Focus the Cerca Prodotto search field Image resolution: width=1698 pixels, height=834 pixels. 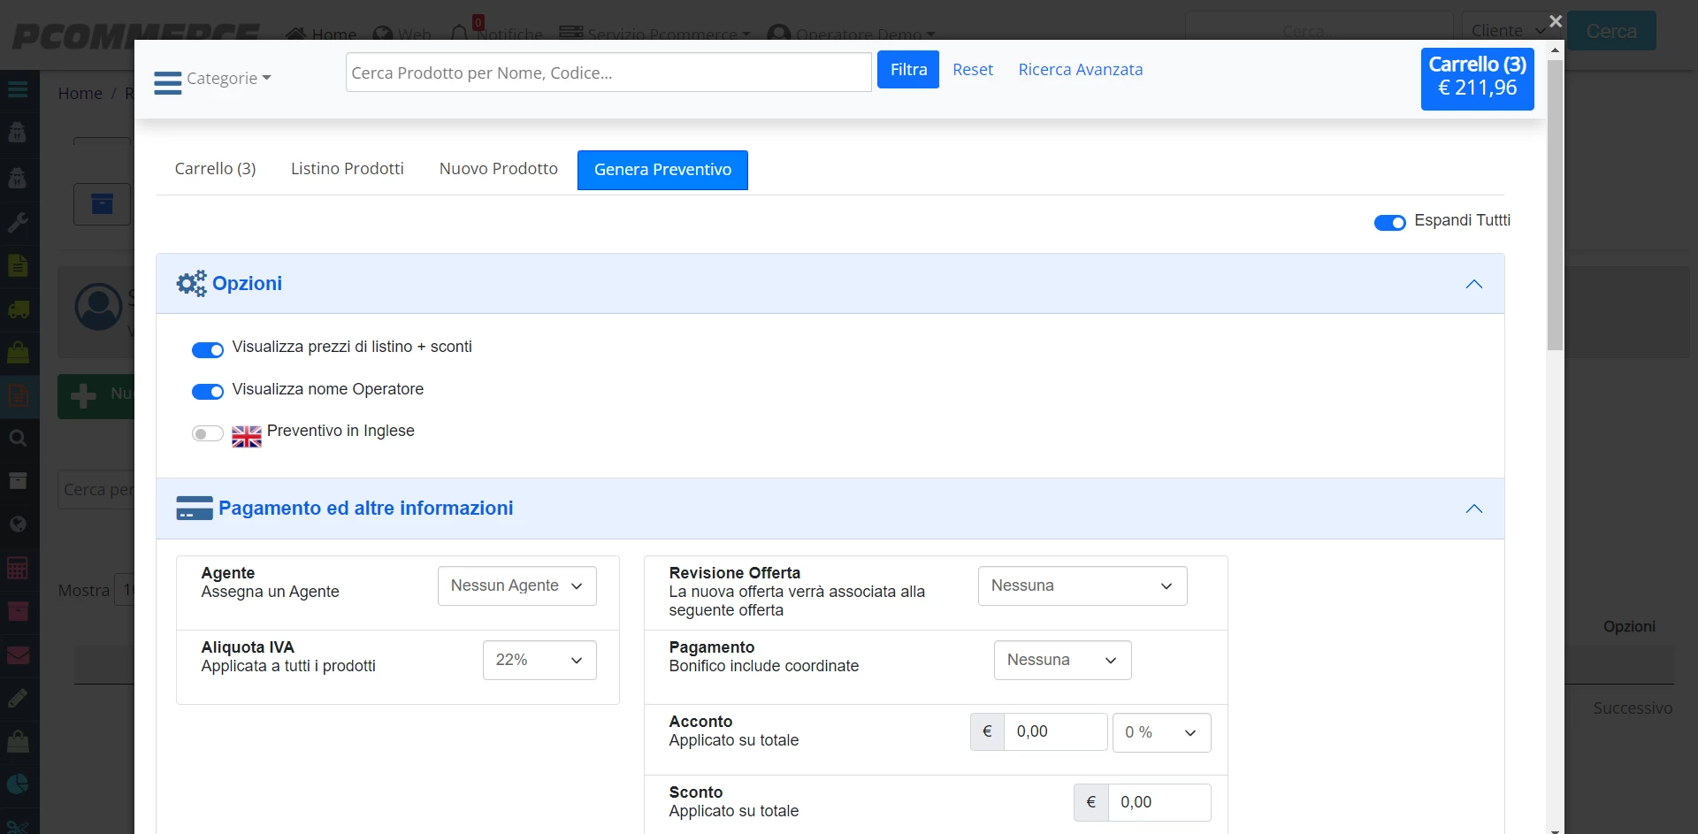(608, 73)
